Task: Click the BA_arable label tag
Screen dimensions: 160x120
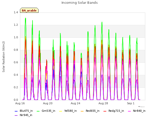Action: point(29,10)
